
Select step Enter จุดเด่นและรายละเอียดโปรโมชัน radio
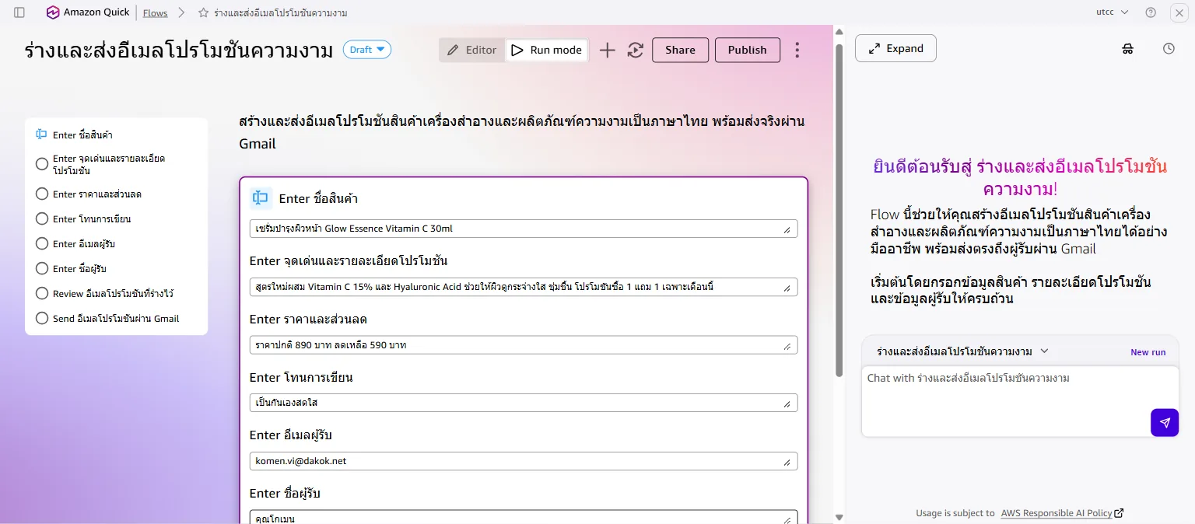coord(42,163)
